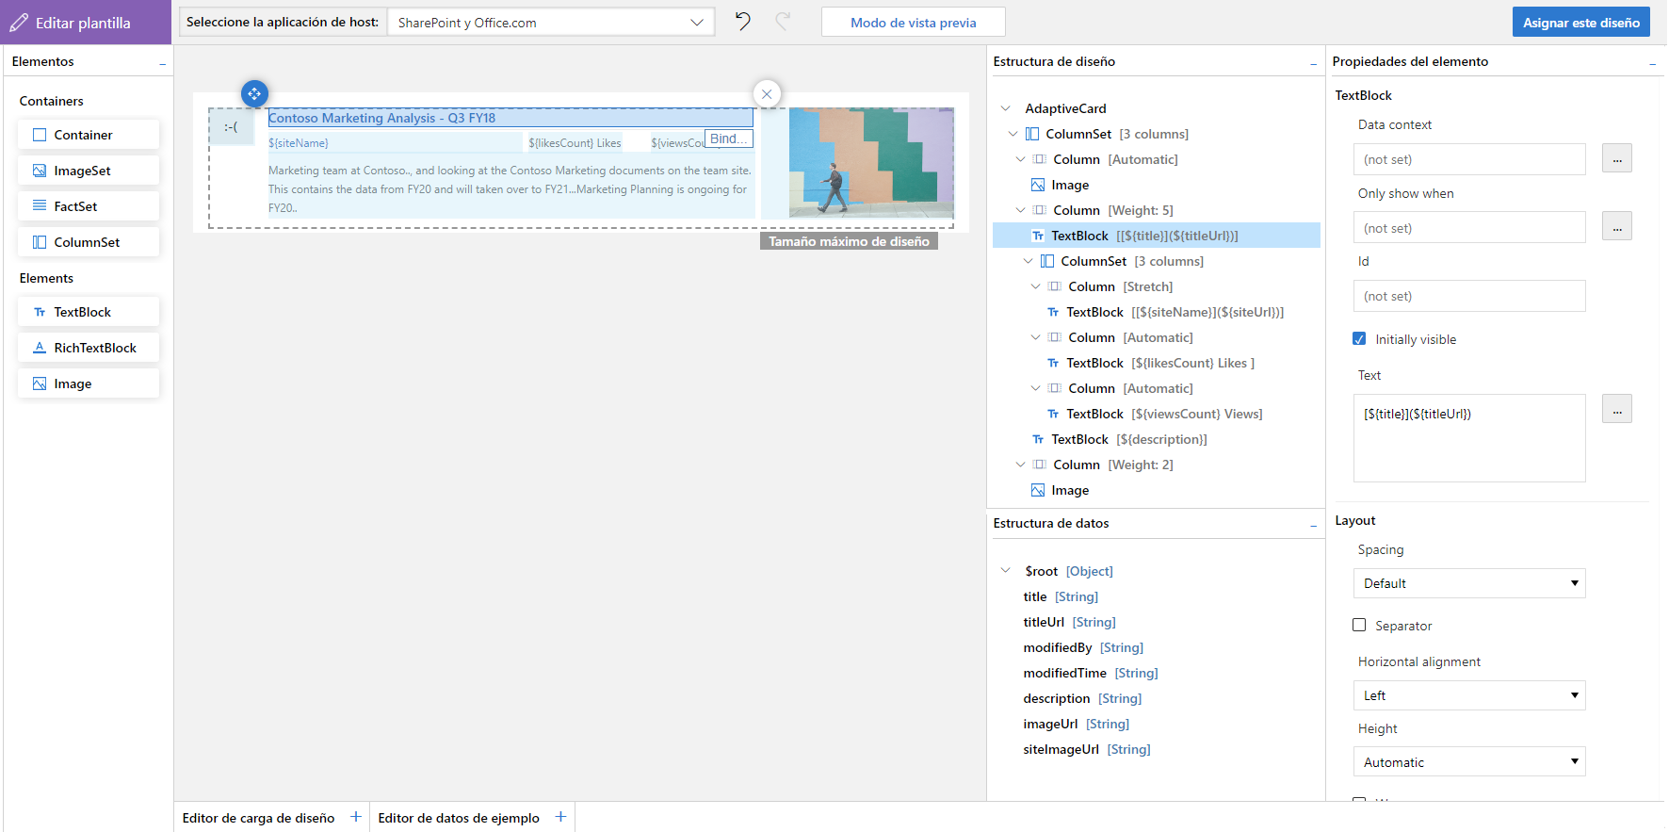Click the blue move handle on card
This screenshot has width=1669, height=832.
click(254, 94)
